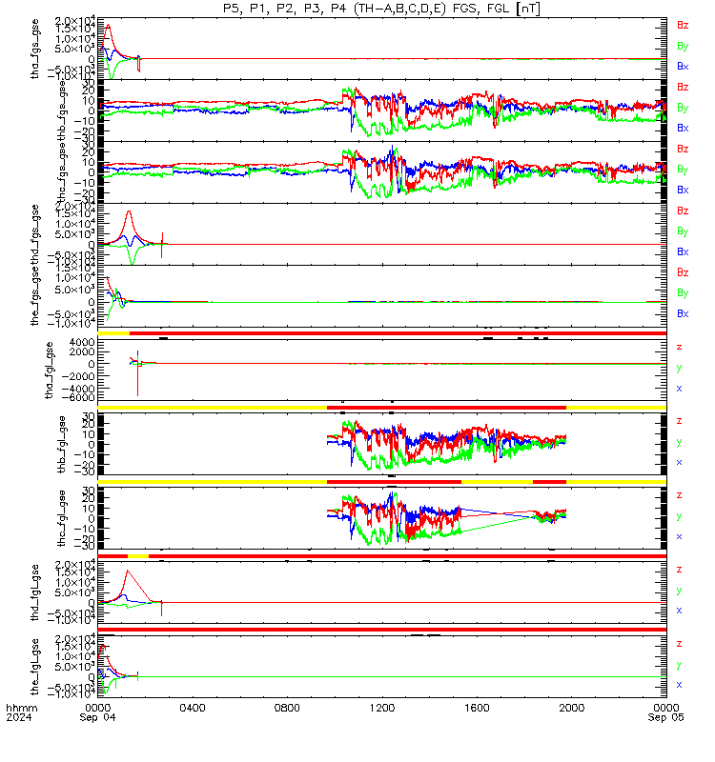The width and height of the screenshot is (715, 762).
Task: Select the thd_fgl_gse y-axis label
Action: pos(35,592)
